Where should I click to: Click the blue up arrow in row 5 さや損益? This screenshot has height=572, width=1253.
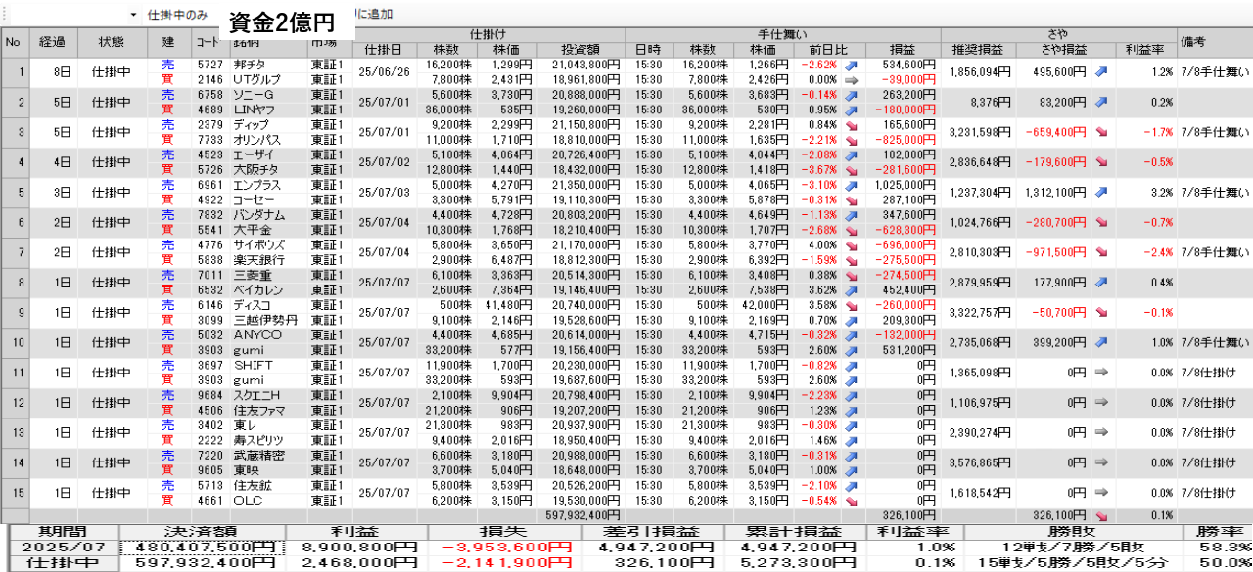pos(1101,192)
